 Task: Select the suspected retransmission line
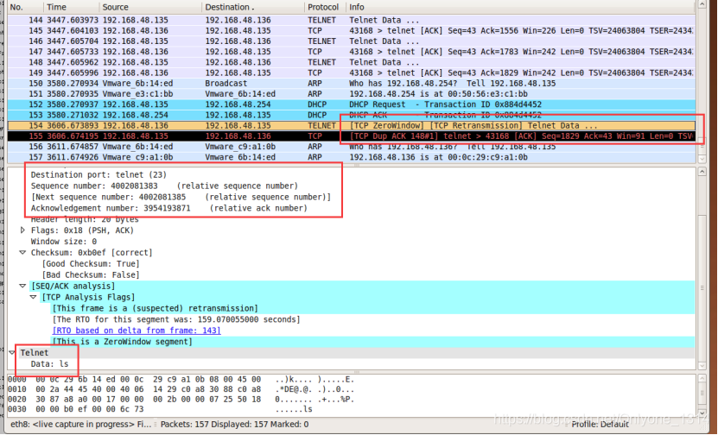(156, 308)
